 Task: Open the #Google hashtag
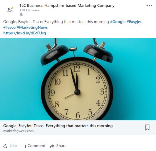[118, 22]
